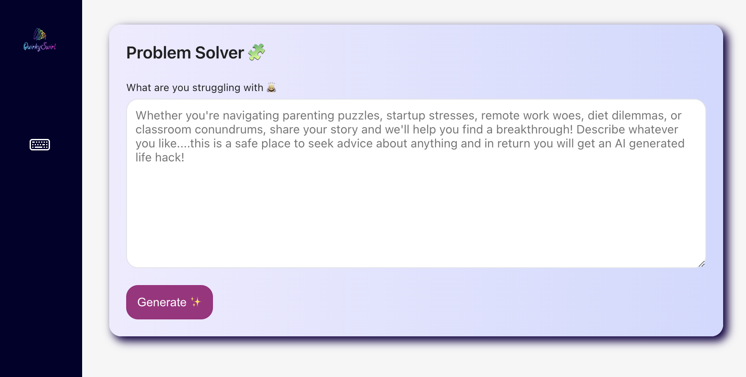
Task: Click the sparkles icon inside the Generate button
Action: (x=195, y=302)
